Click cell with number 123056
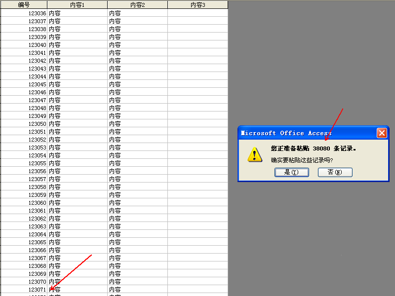This screenshot has height=296, width=395. [24, 171]
